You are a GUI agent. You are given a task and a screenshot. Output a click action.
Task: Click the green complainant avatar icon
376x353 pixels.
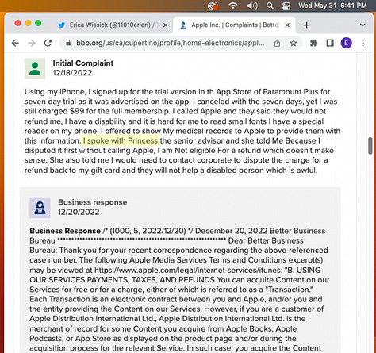pyautogui.click(x=35, y=69)
